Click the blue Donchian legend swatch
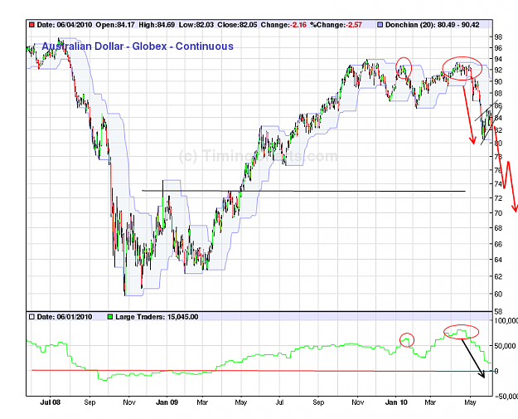The image size is (518, 419). click(380, 25)
